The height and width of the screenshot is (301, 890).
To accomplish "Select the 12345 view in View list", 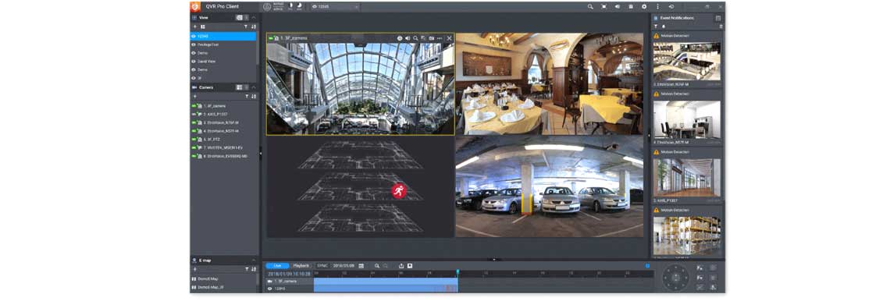I will 223,37.
